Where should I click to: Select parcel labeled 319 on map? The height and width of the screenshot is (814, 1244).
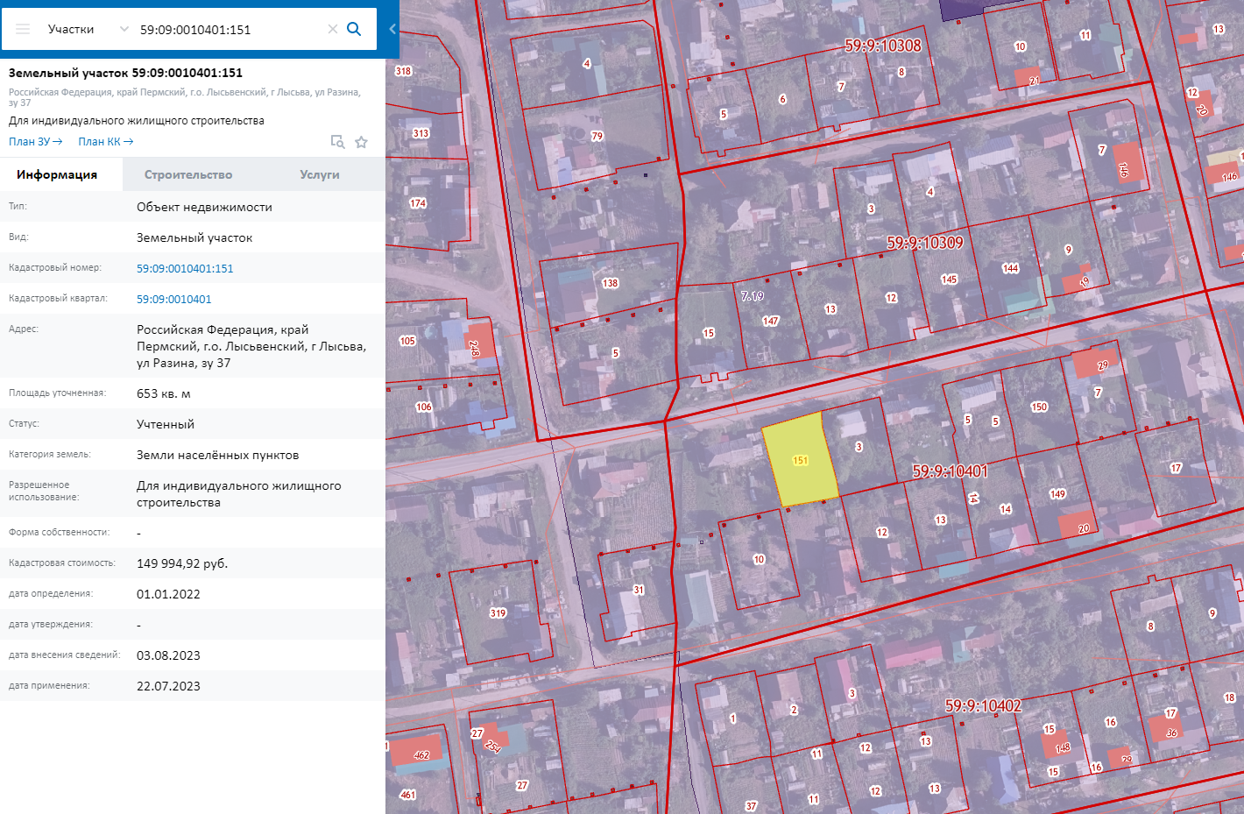[498, 613]
